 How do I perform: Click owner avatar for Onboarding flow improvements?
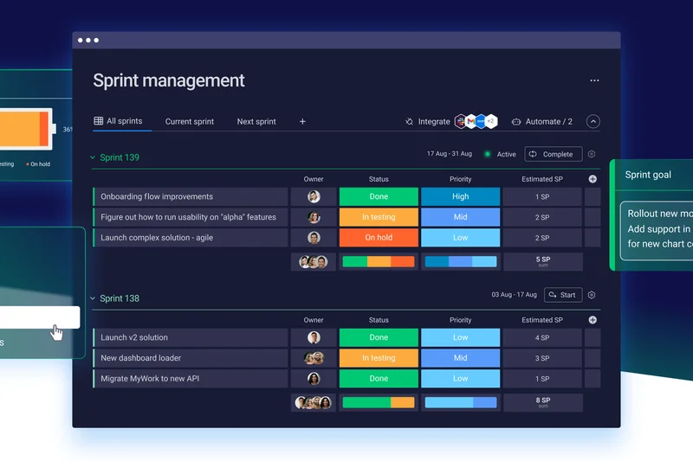pos(314,197)
